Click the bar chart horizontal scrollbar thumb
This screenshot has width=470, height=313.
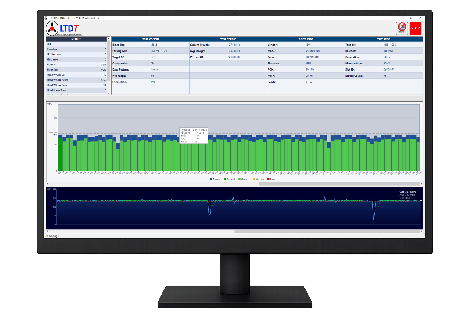pyautogui.click(x=339, y=184)
